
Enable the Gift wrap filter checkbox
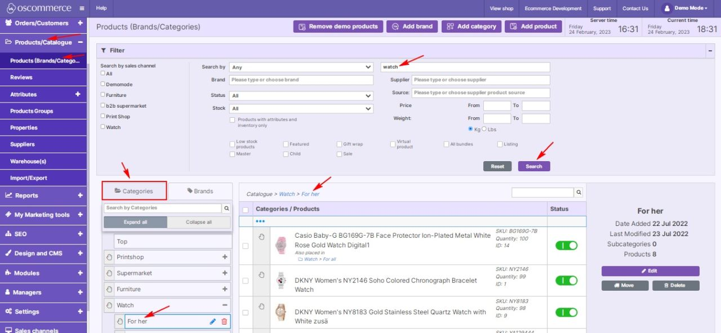coord(339,144)
